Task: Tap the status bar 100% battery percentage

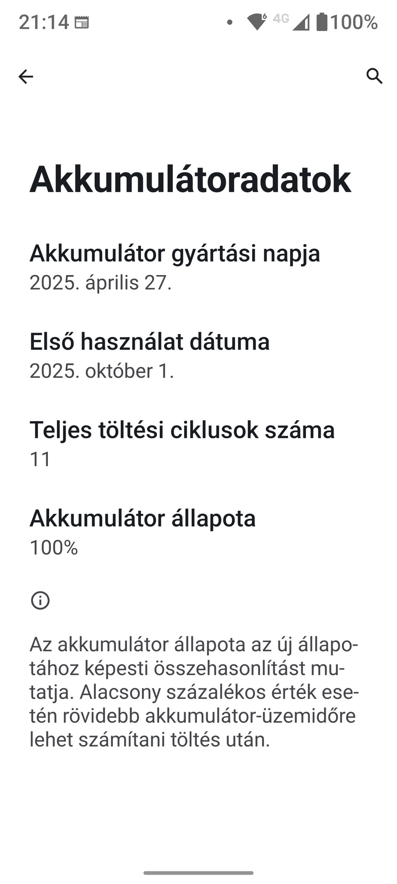Action: [354, 22]
